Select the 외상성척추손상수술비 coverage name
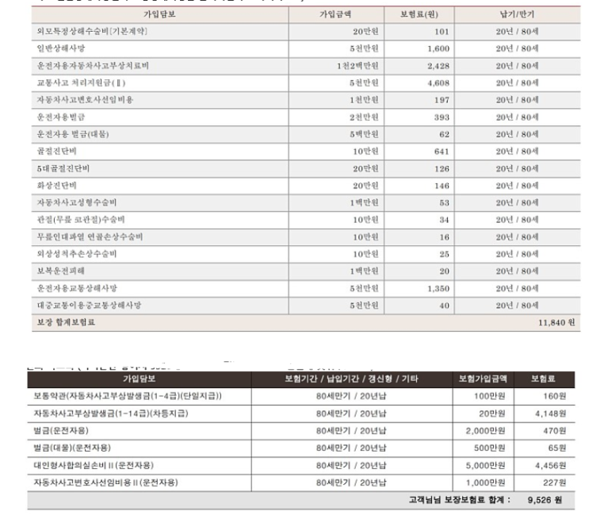Image resolution: width=589 pixels, height=515 pixels. coord(77,254)
